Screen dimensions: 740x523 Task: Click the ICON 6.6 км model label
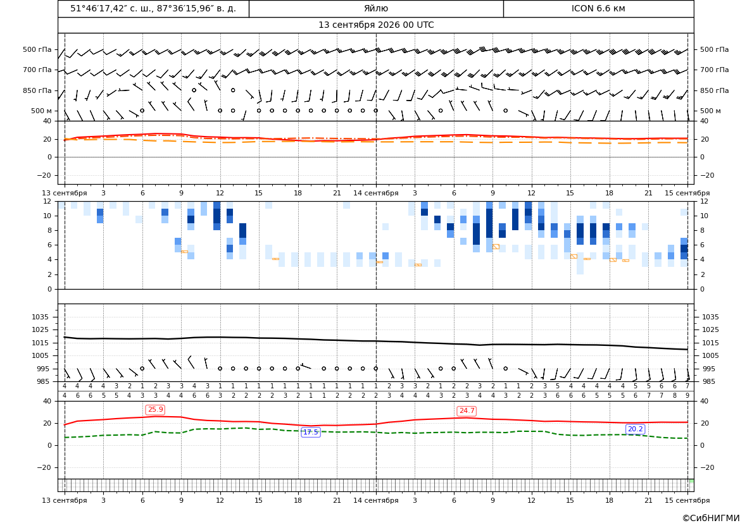click(598, 8)
